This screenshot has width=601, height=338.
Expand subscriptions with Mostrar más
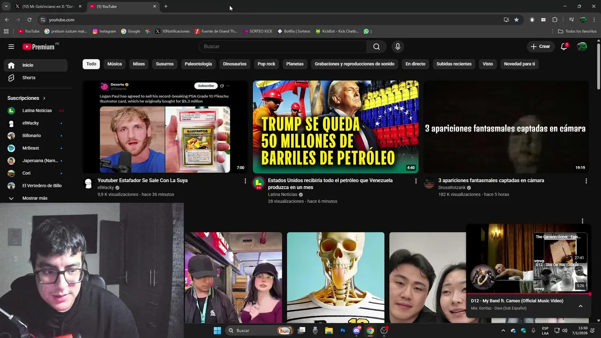(35, 198)
